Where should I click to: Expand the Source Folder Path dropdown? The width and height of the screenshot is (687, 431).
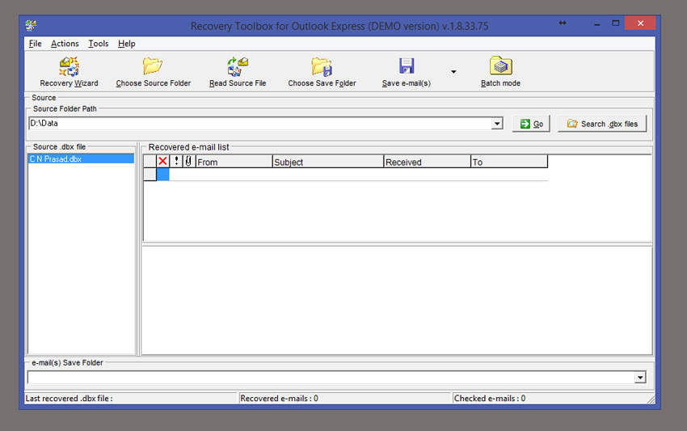[x=497, y=124]
